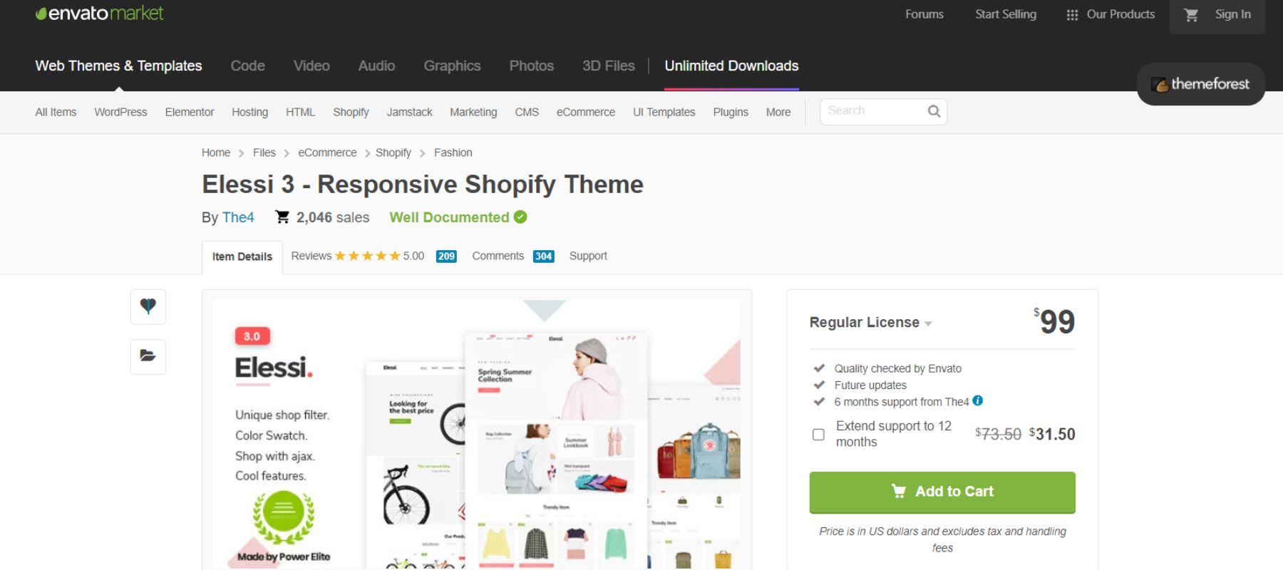Click eCommerce in the breadcrumb
This screenshot has height=570, width=1283.
tap(327, 152)
